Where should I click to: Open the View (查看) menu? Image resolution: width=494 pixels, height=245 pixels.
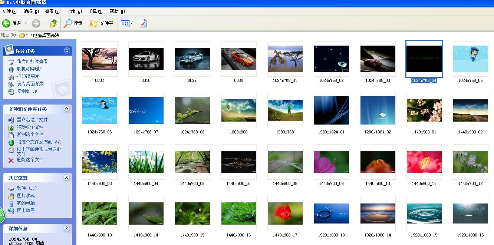pos(52,11)
